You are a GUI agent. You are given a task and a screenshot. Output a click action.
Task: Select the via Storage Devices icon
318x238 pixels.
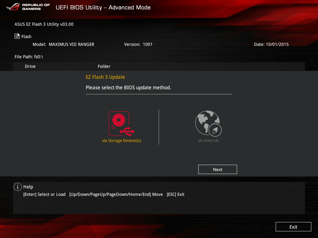[x=121, y=123]
